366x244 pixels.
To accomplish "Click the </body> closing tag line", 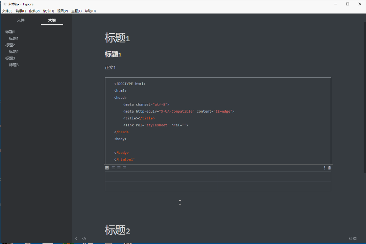I will point(121,153).
